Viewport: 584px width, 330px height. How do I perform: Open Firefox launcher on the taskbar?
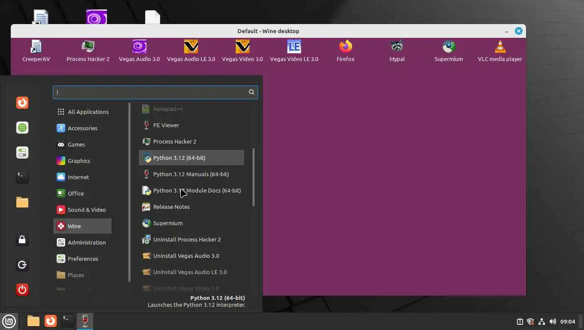[51, 321]
